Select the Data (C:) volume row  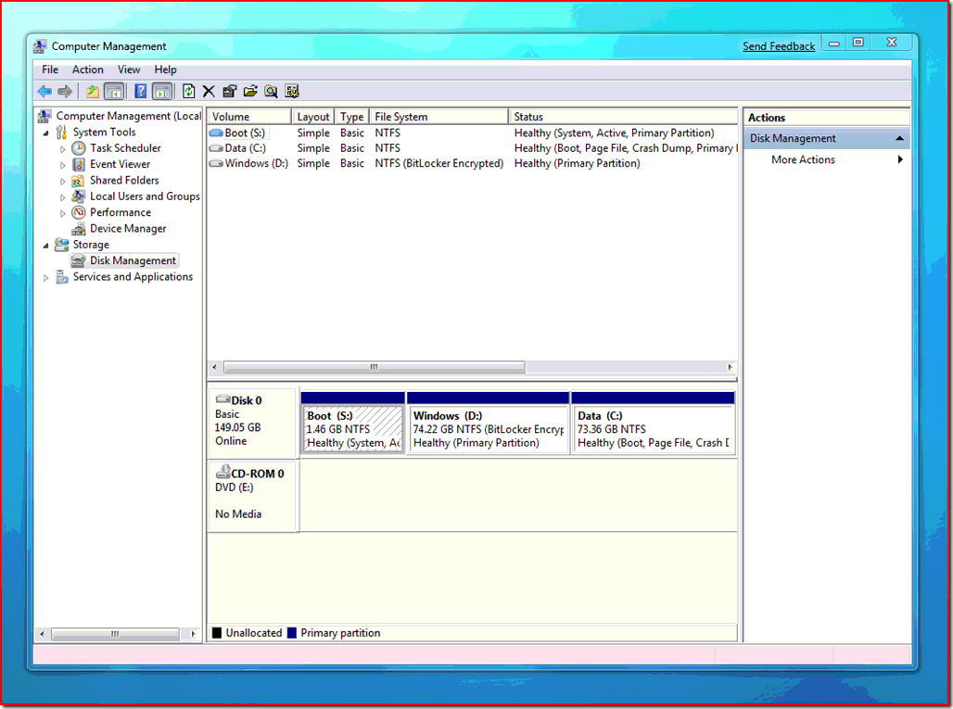pyautogui.click(x=473, y=148)
